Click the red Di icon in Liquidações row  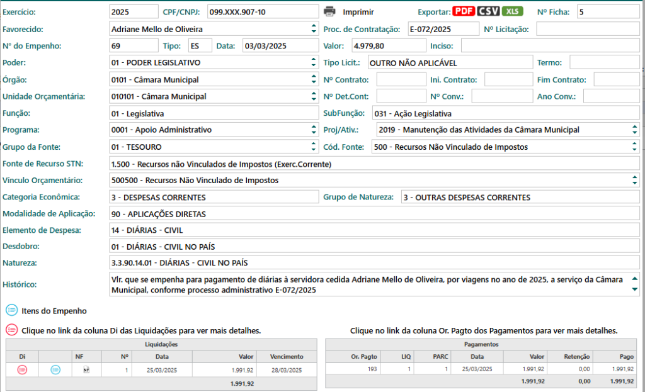[x=22, y=370]
